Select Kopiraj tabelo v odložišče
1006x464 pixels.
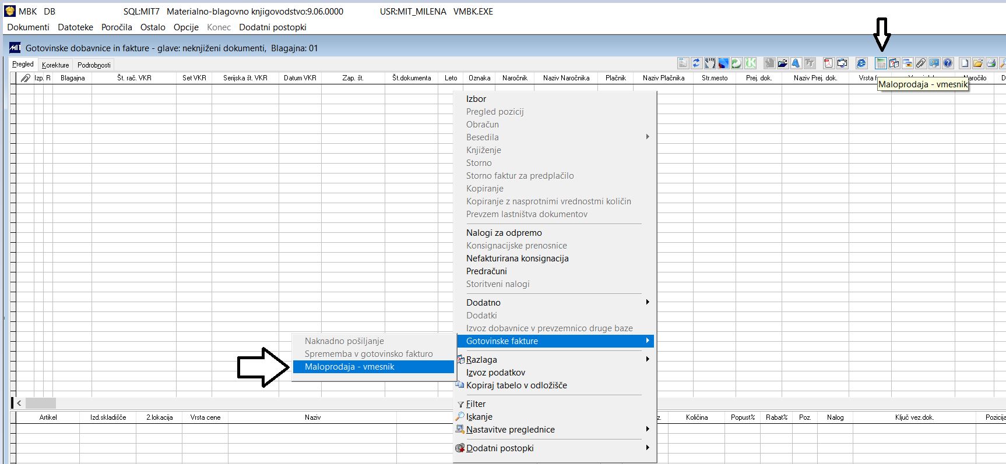pyautogui.click(x=555, y=385)
